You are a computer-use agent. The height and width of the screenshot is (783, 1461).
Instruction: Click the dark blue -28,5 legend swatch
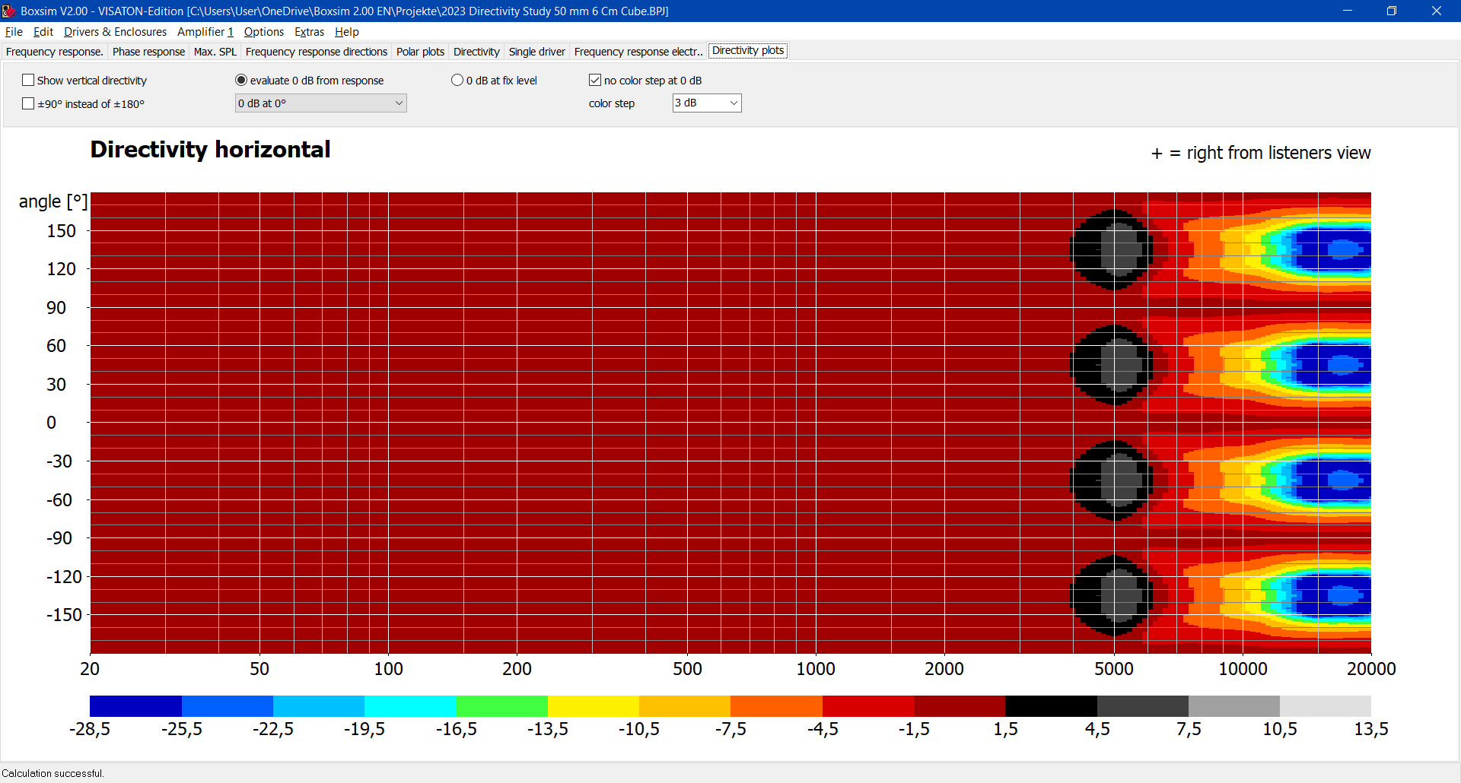(135, 706)
